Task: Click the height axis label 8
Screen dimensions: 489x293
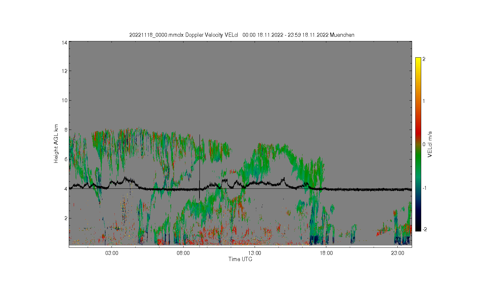Action: pos(66,130)
